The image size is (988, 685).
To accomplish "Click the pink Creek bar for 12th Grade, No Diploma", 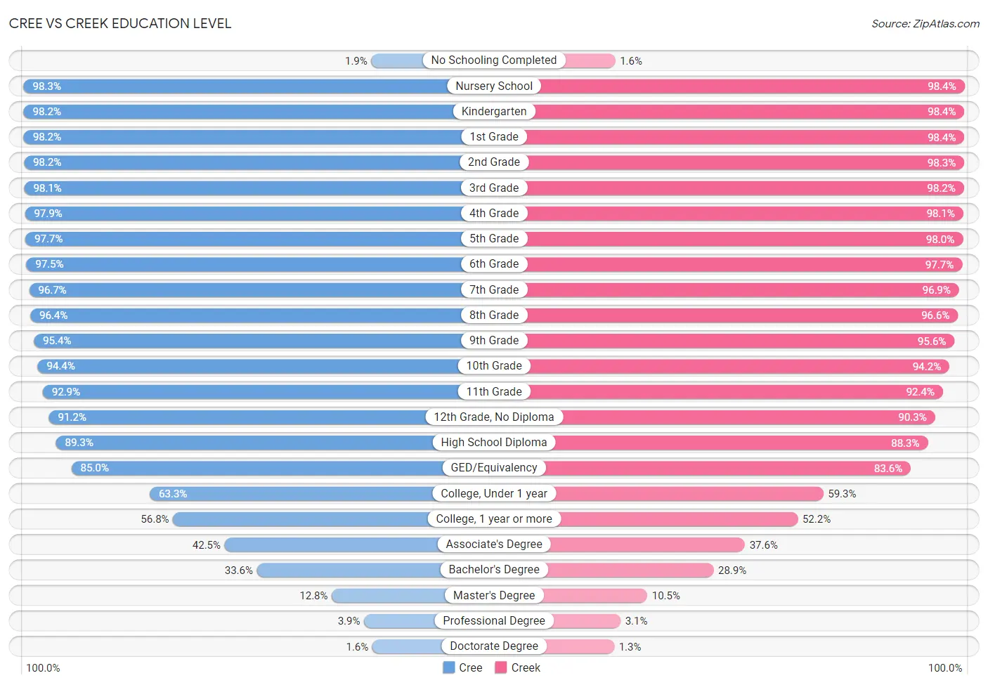I will [x=748, y=417].
